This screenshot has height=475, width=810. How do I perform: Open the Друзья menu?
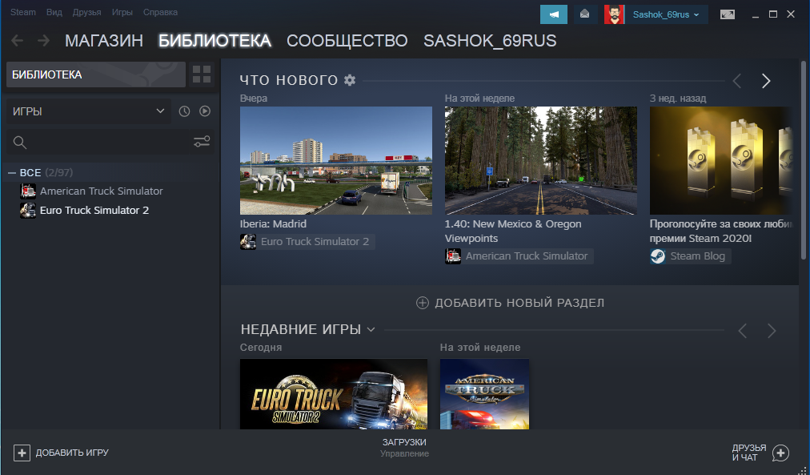point(86,12)
